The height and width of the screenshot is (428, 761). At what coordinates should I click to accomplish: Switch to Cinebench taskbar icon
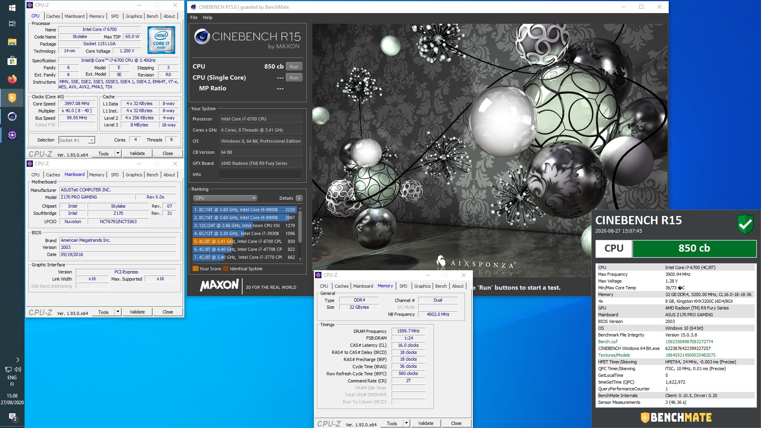click(x=12, y=117)
